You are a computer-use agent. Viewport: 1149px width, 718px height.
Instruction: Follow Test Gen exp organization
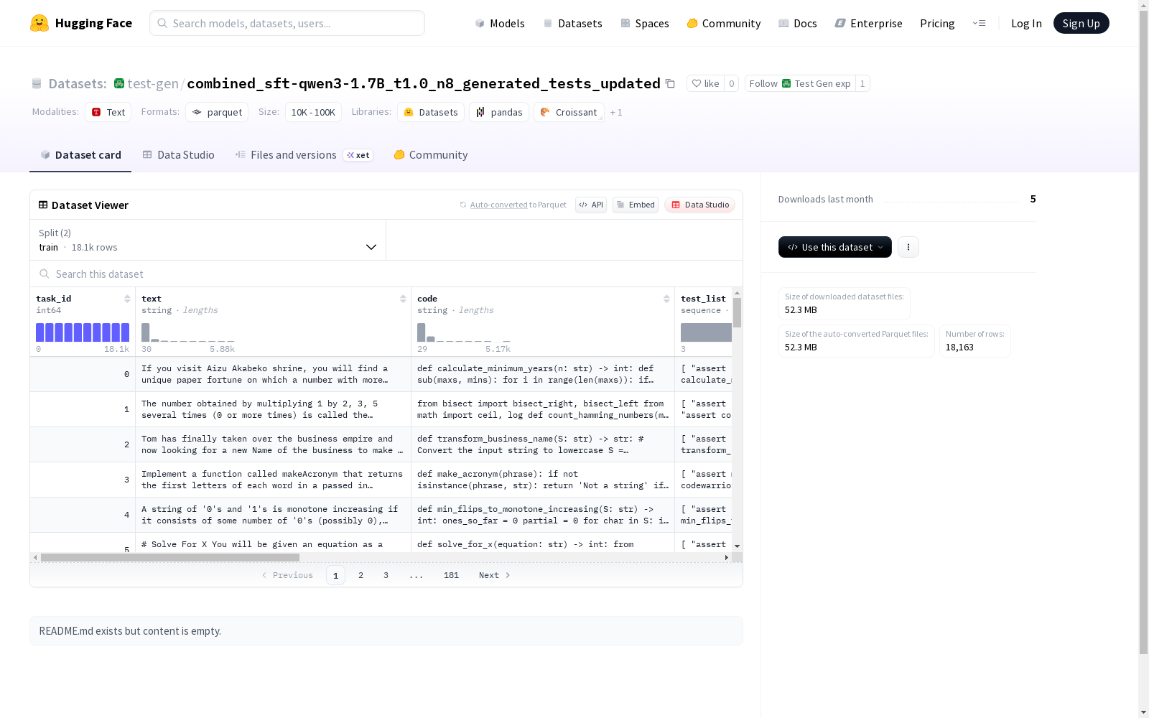(x=800, y=83)
